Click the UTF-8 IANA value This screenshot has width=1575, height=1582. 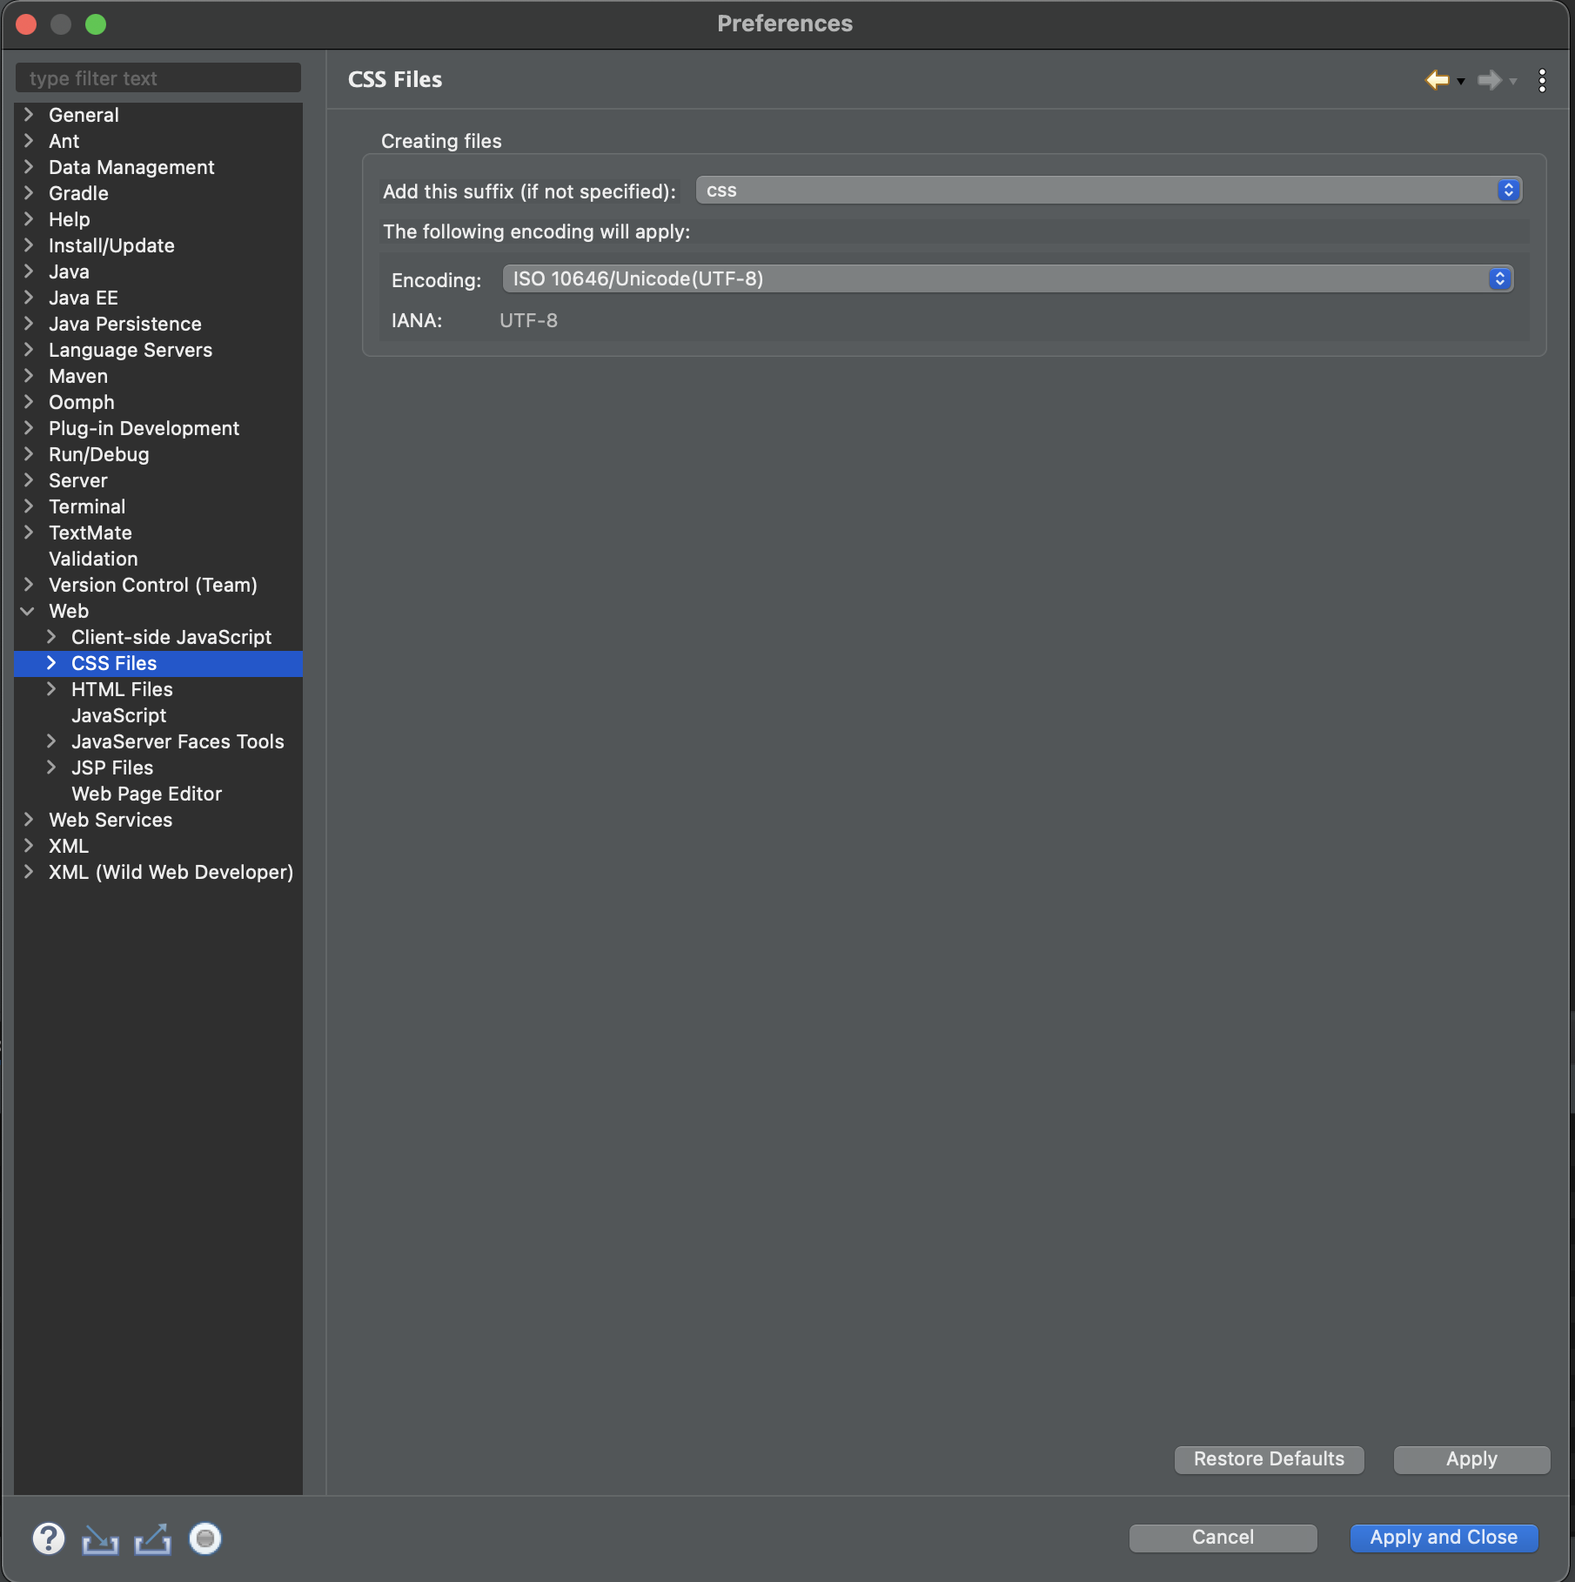coord(528,320)
